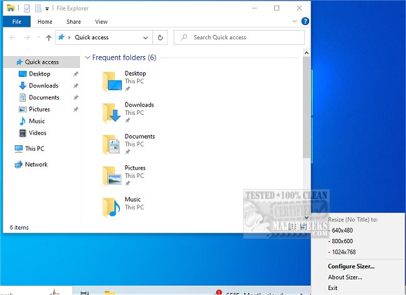The width and height of the screenshot is (406, 295).
Task: Select the Music folder icon in Frequent folders
Action: (x=112, y=207)
